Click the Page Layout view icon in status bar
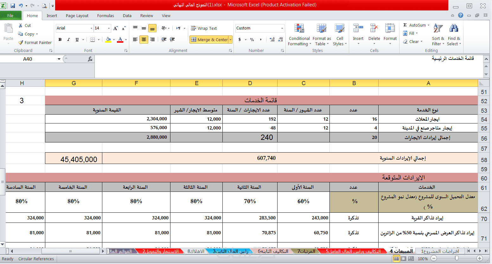This screenshot has width=492, height=264. [x=404, y=259]
